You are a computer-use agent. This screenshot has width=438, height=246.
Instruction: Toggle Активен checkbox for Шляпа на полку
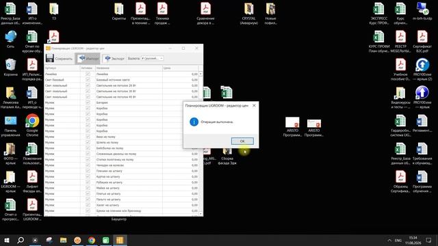click(88, 142)
